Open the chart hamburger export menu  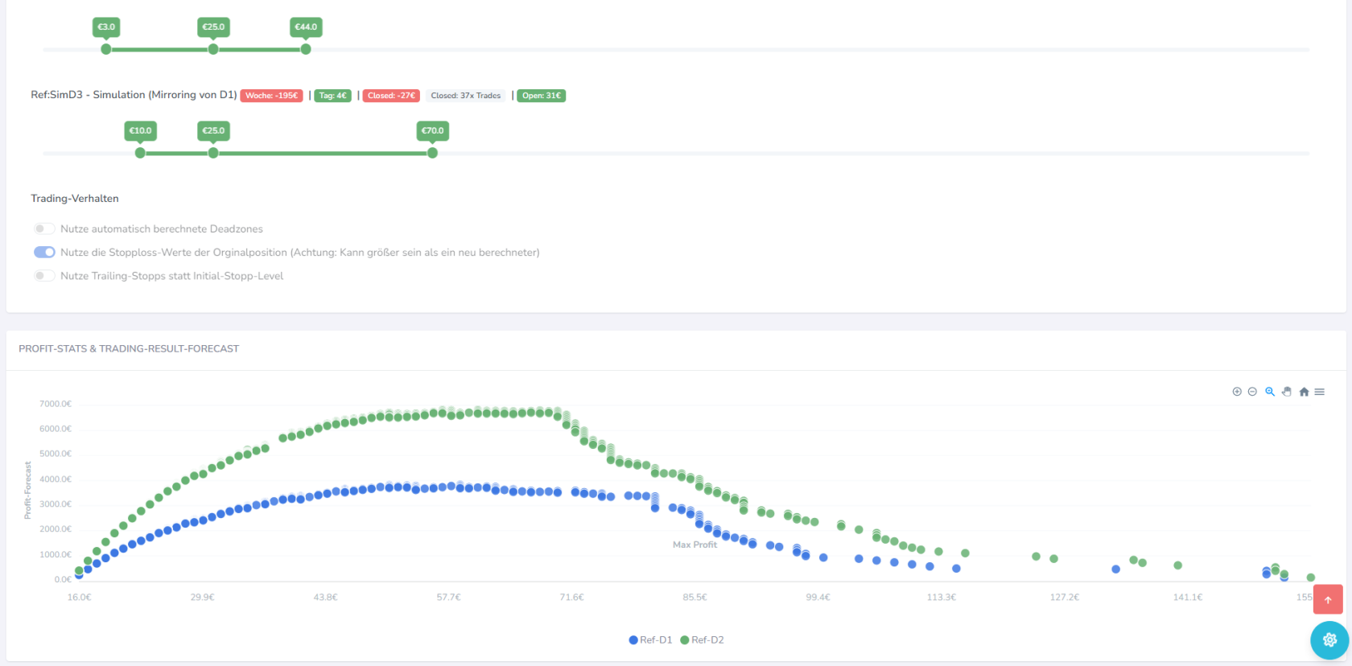tap(1320, 392)
